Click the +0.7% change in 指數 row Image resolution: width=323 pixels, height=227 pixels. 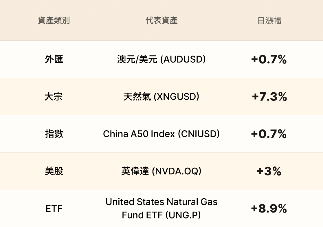click(x=269, y=134)
